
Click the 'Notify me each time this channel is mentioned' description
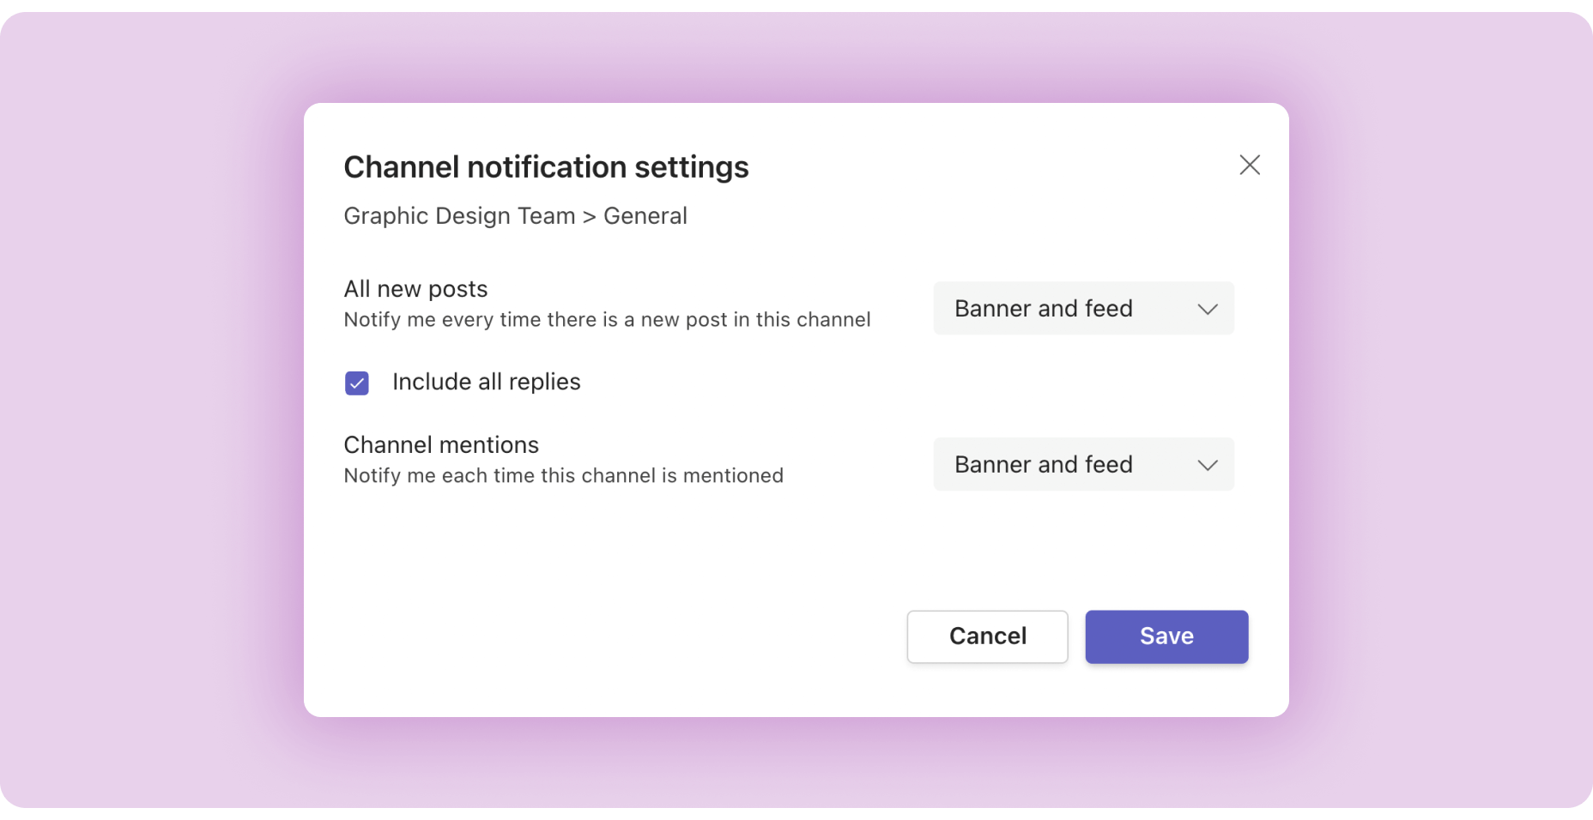pos(563,476)
